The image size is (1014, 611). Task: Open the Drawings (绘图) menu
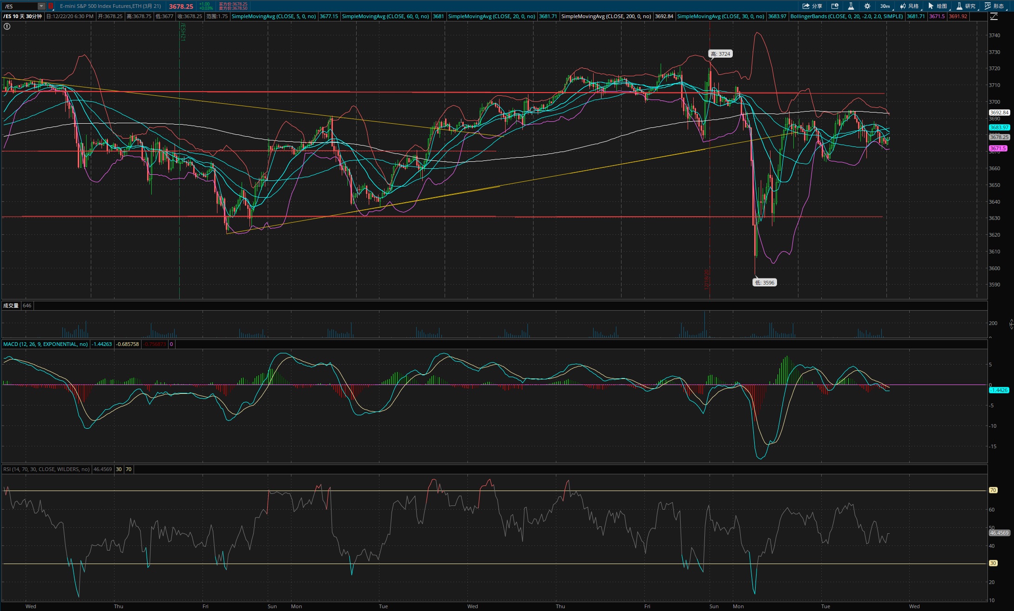[x=938, y=6]
